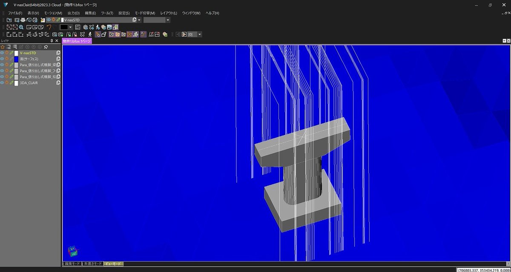Open the new file icon on toolbar

9,20
